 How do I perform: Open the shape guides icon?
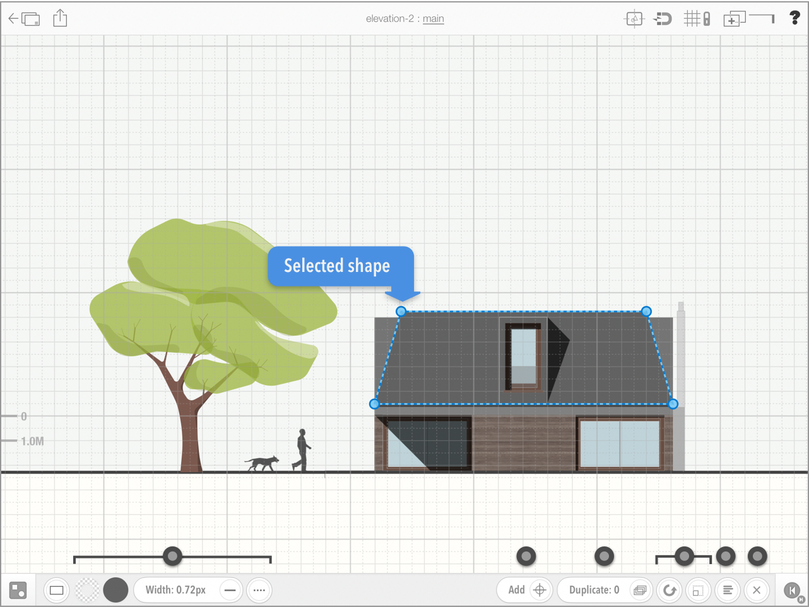click(634, 19)
